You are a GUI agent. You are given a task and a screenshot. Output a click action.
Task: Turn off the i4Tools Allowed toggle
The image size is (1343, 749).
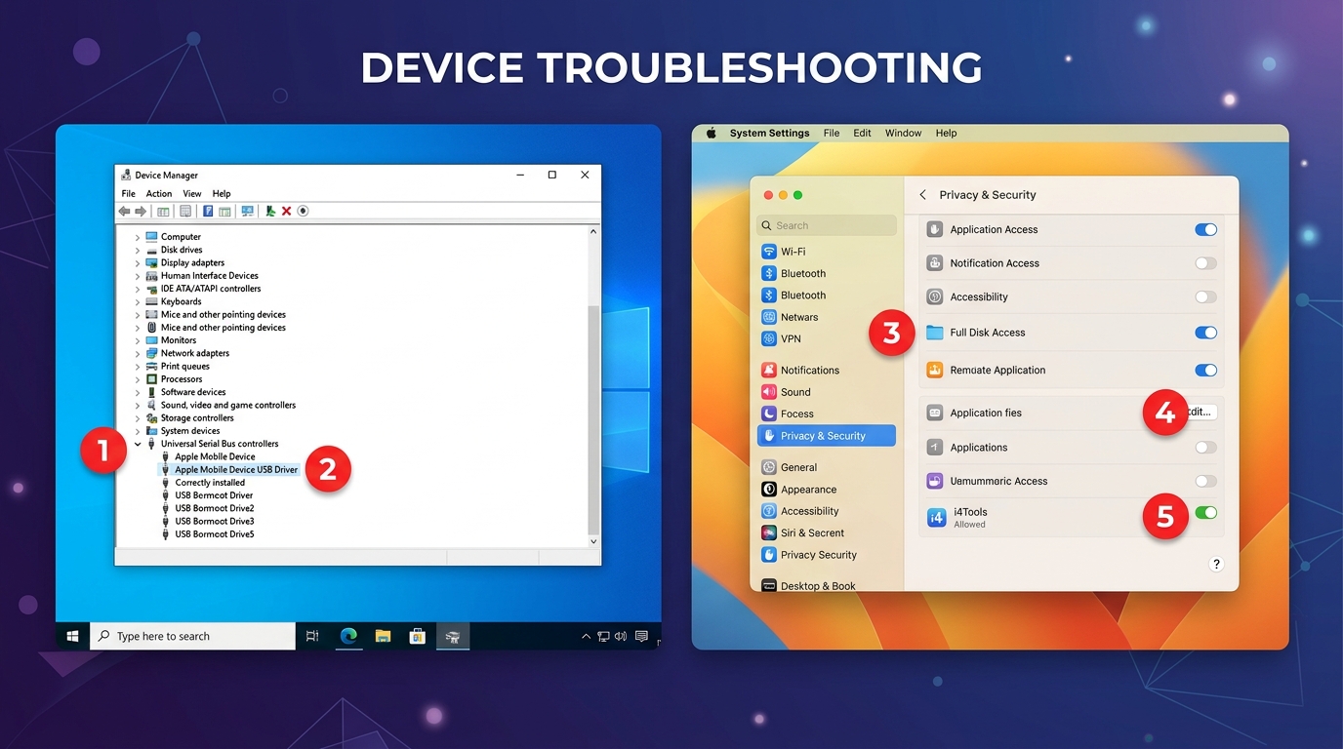coord(1205,512)
